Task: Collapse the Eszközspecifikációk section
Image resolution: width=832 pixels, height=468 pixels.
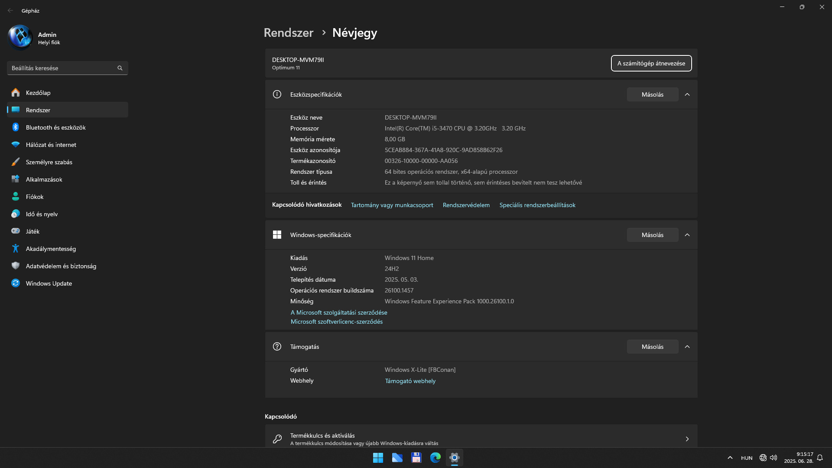Action: click(x=687, y=94)
